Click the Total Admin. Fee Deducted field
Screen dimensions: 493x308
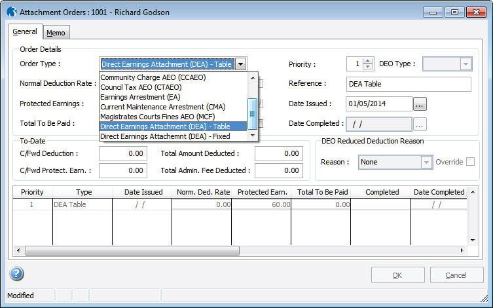[279, 170]
